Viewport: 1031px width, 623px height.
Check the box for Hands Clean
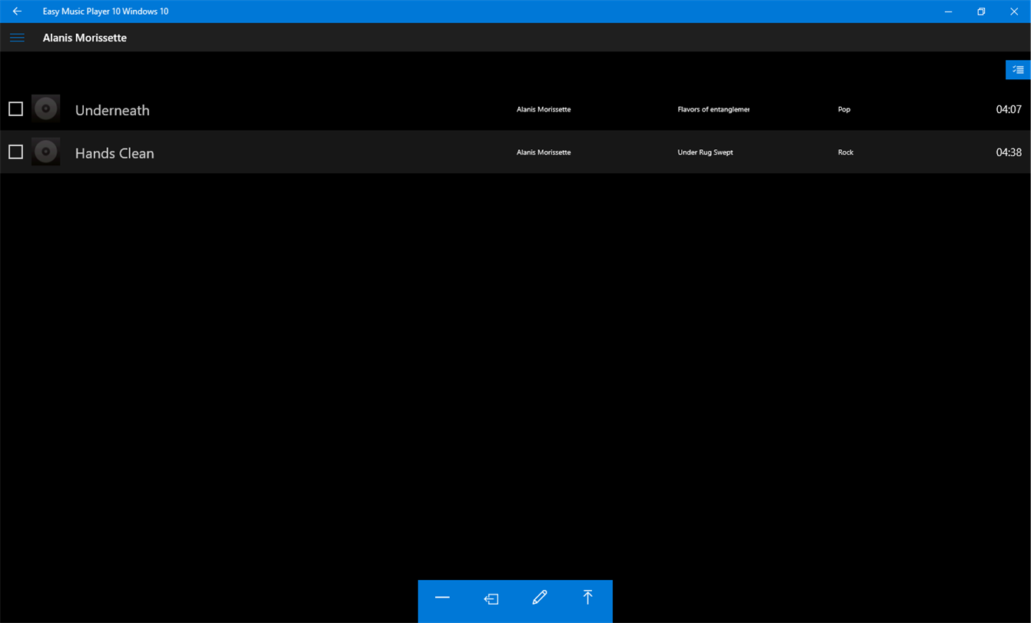point(15,152)
